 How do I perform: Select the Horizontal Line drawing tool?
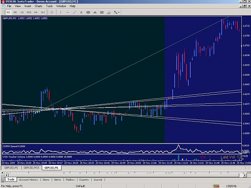pyautogui.click(x=67, y=12)
